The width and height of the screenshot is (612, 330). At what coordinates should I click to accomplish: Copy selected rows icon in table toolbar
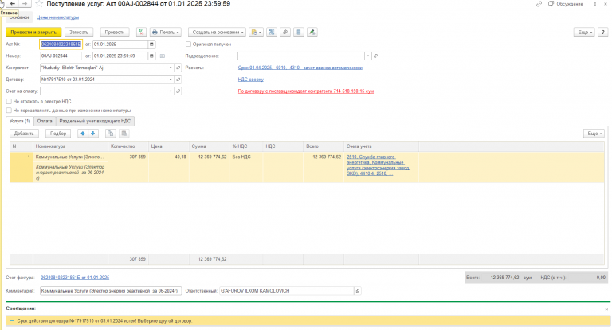[x=111, y=134]
